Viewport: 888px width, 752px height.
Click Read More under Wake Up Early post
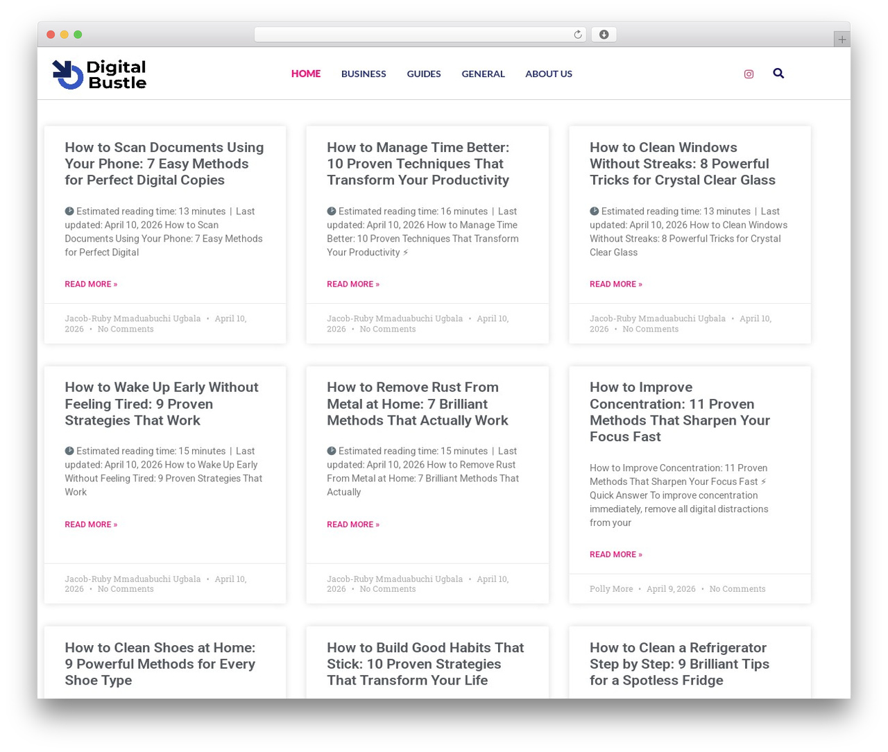click(x=91, y=524)
